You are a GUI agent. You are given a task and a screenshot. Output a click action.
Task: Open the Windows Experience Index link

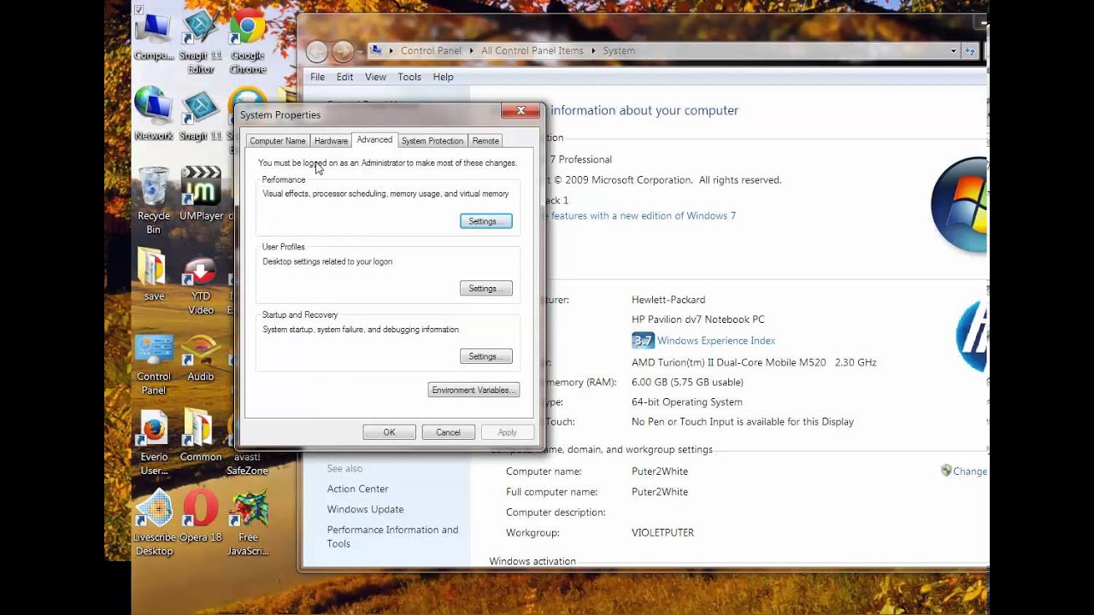[716, 341]
